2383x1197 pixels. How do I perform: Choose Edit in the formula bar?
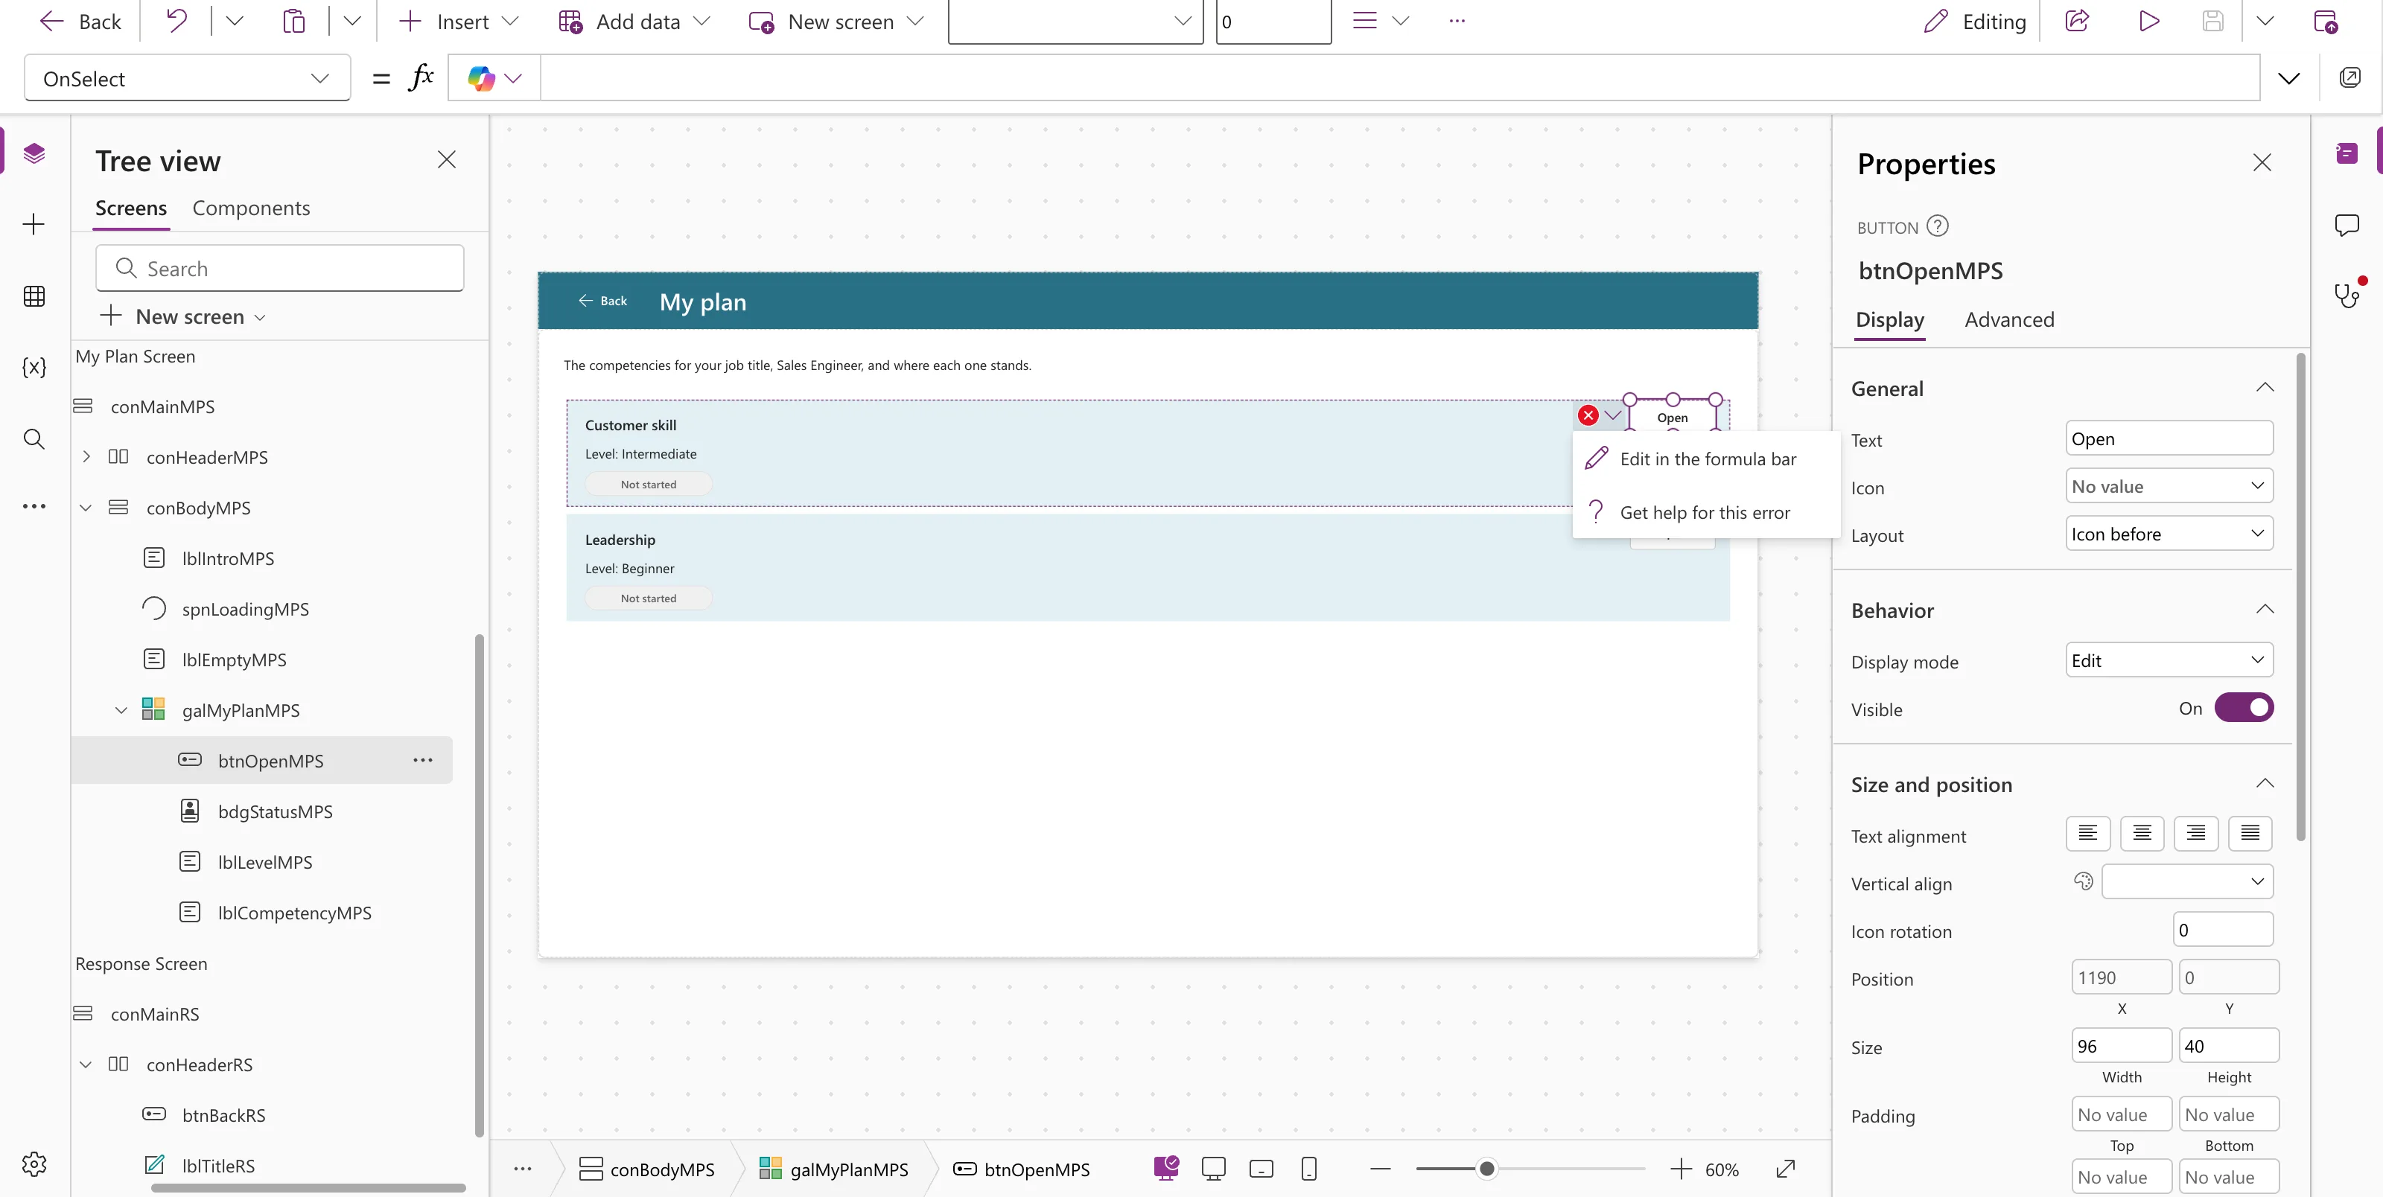(1707, 458)
